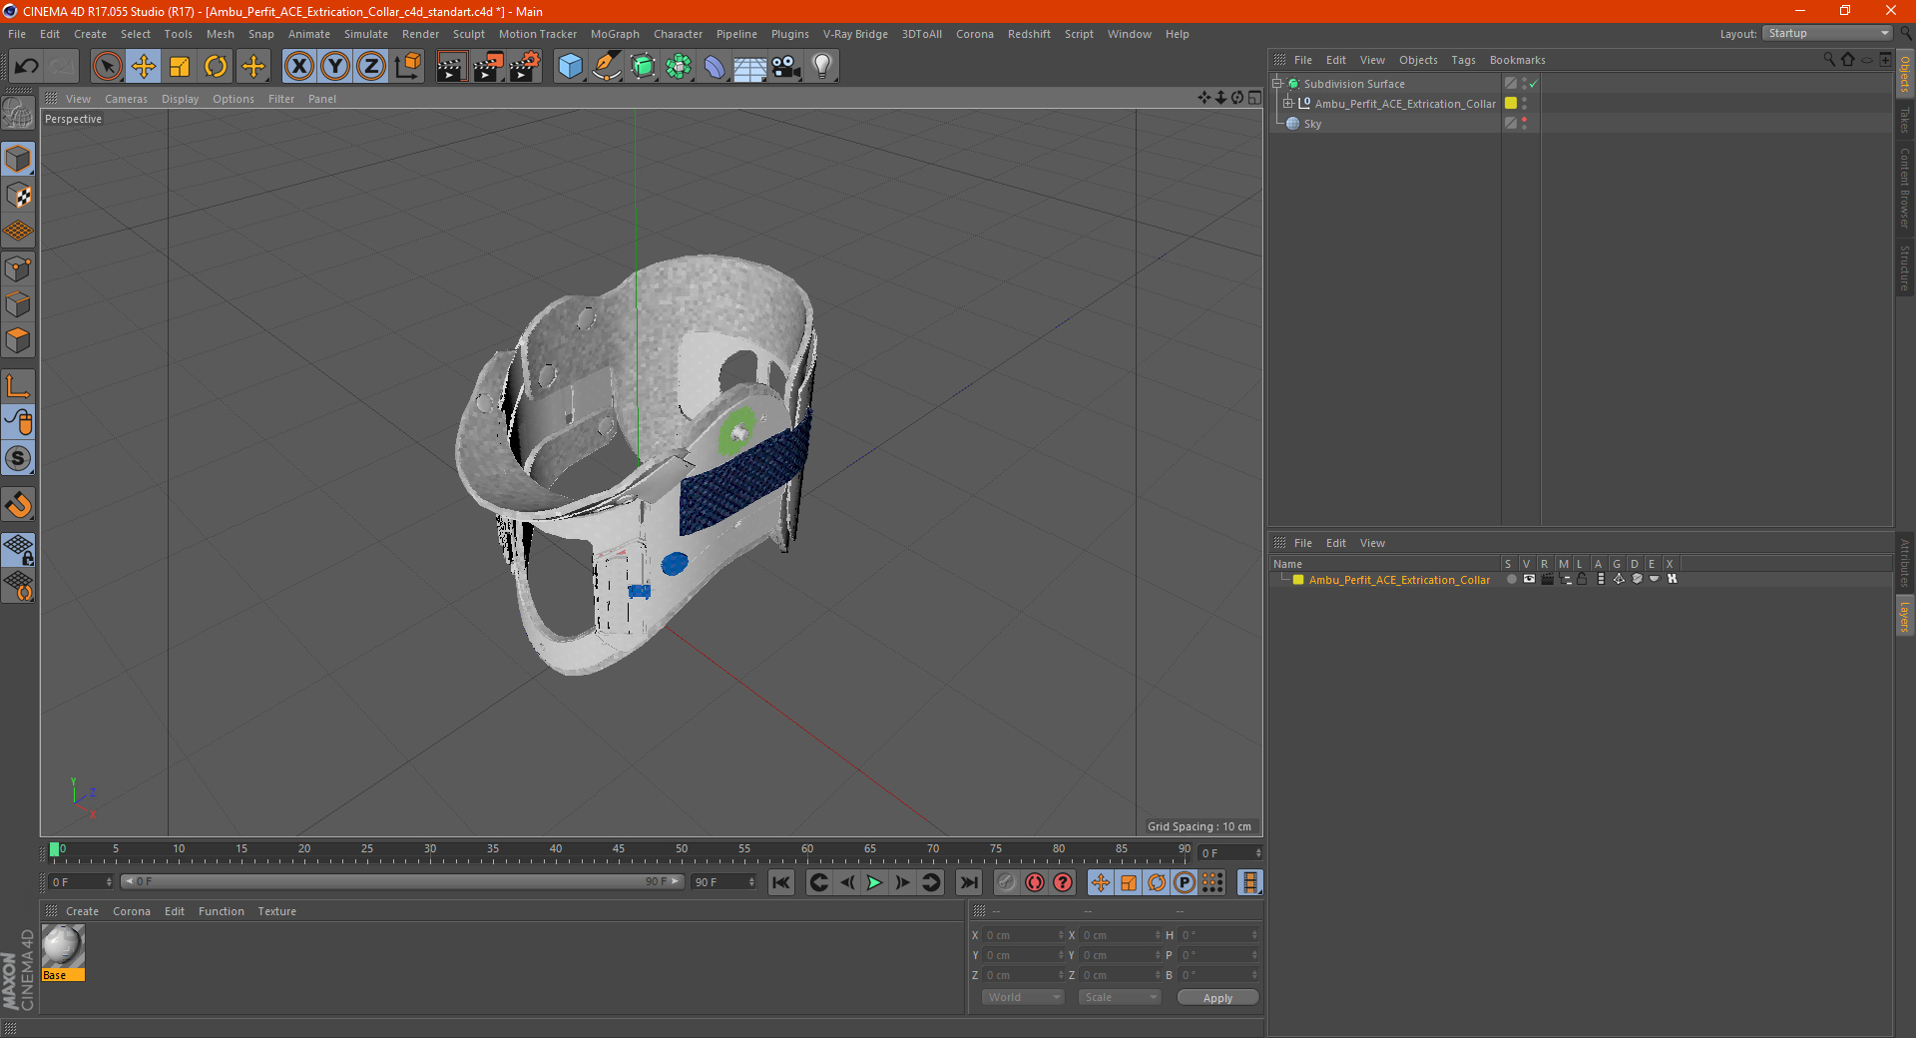Switch to Polygons mode

(19, 340)
